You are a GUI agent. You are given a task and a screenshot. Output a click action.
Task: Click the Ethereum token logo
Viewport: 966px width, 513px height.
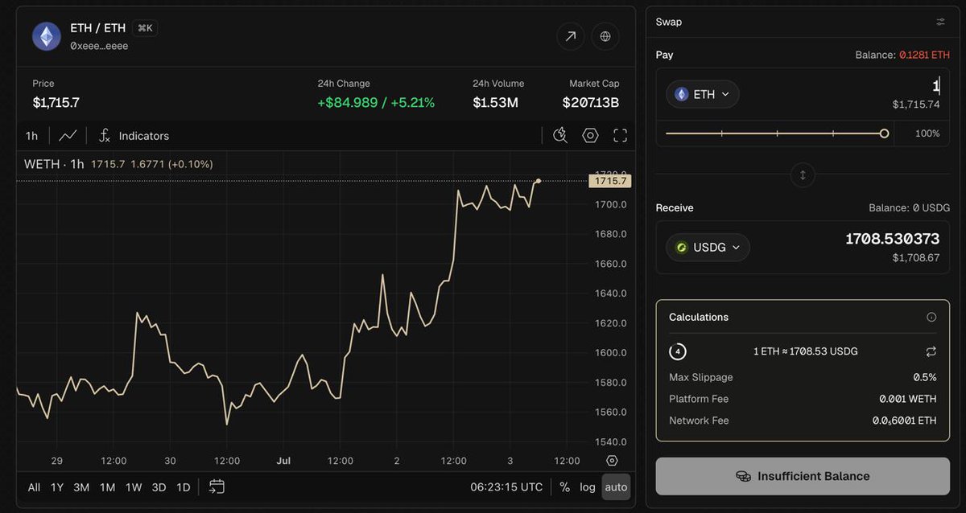click(47, 36)
